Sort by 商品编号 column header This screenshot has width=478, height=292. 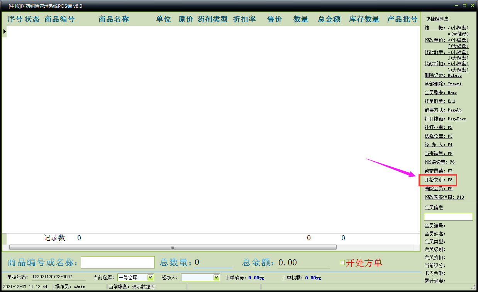click(x=59, y=19)
